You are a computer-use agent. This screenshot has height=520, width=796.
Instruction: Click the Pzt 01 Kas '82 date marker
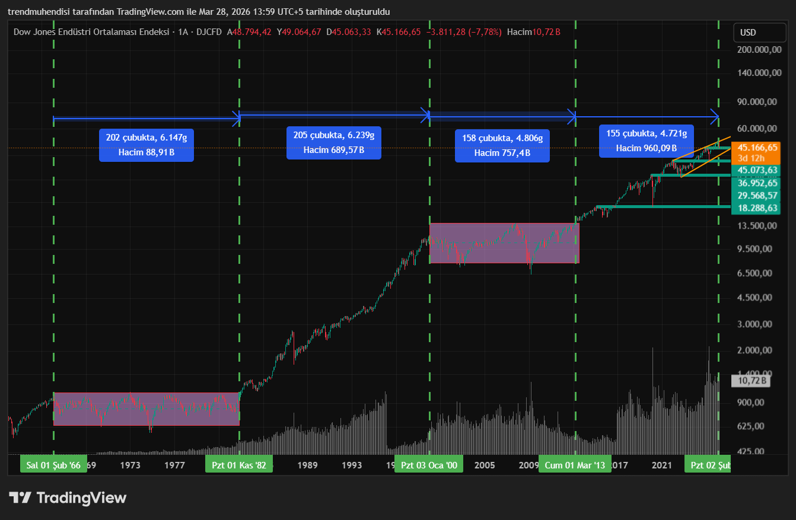pos(239,465)
